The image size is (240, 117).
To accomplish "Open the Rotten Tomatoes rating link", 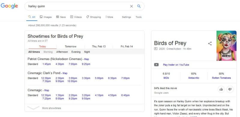I will pos(221,78).
